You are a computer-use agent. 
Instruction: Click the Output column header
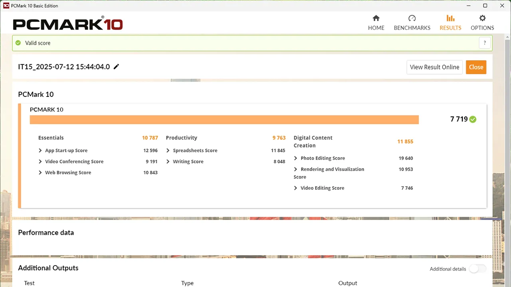(x=348, y=283)
